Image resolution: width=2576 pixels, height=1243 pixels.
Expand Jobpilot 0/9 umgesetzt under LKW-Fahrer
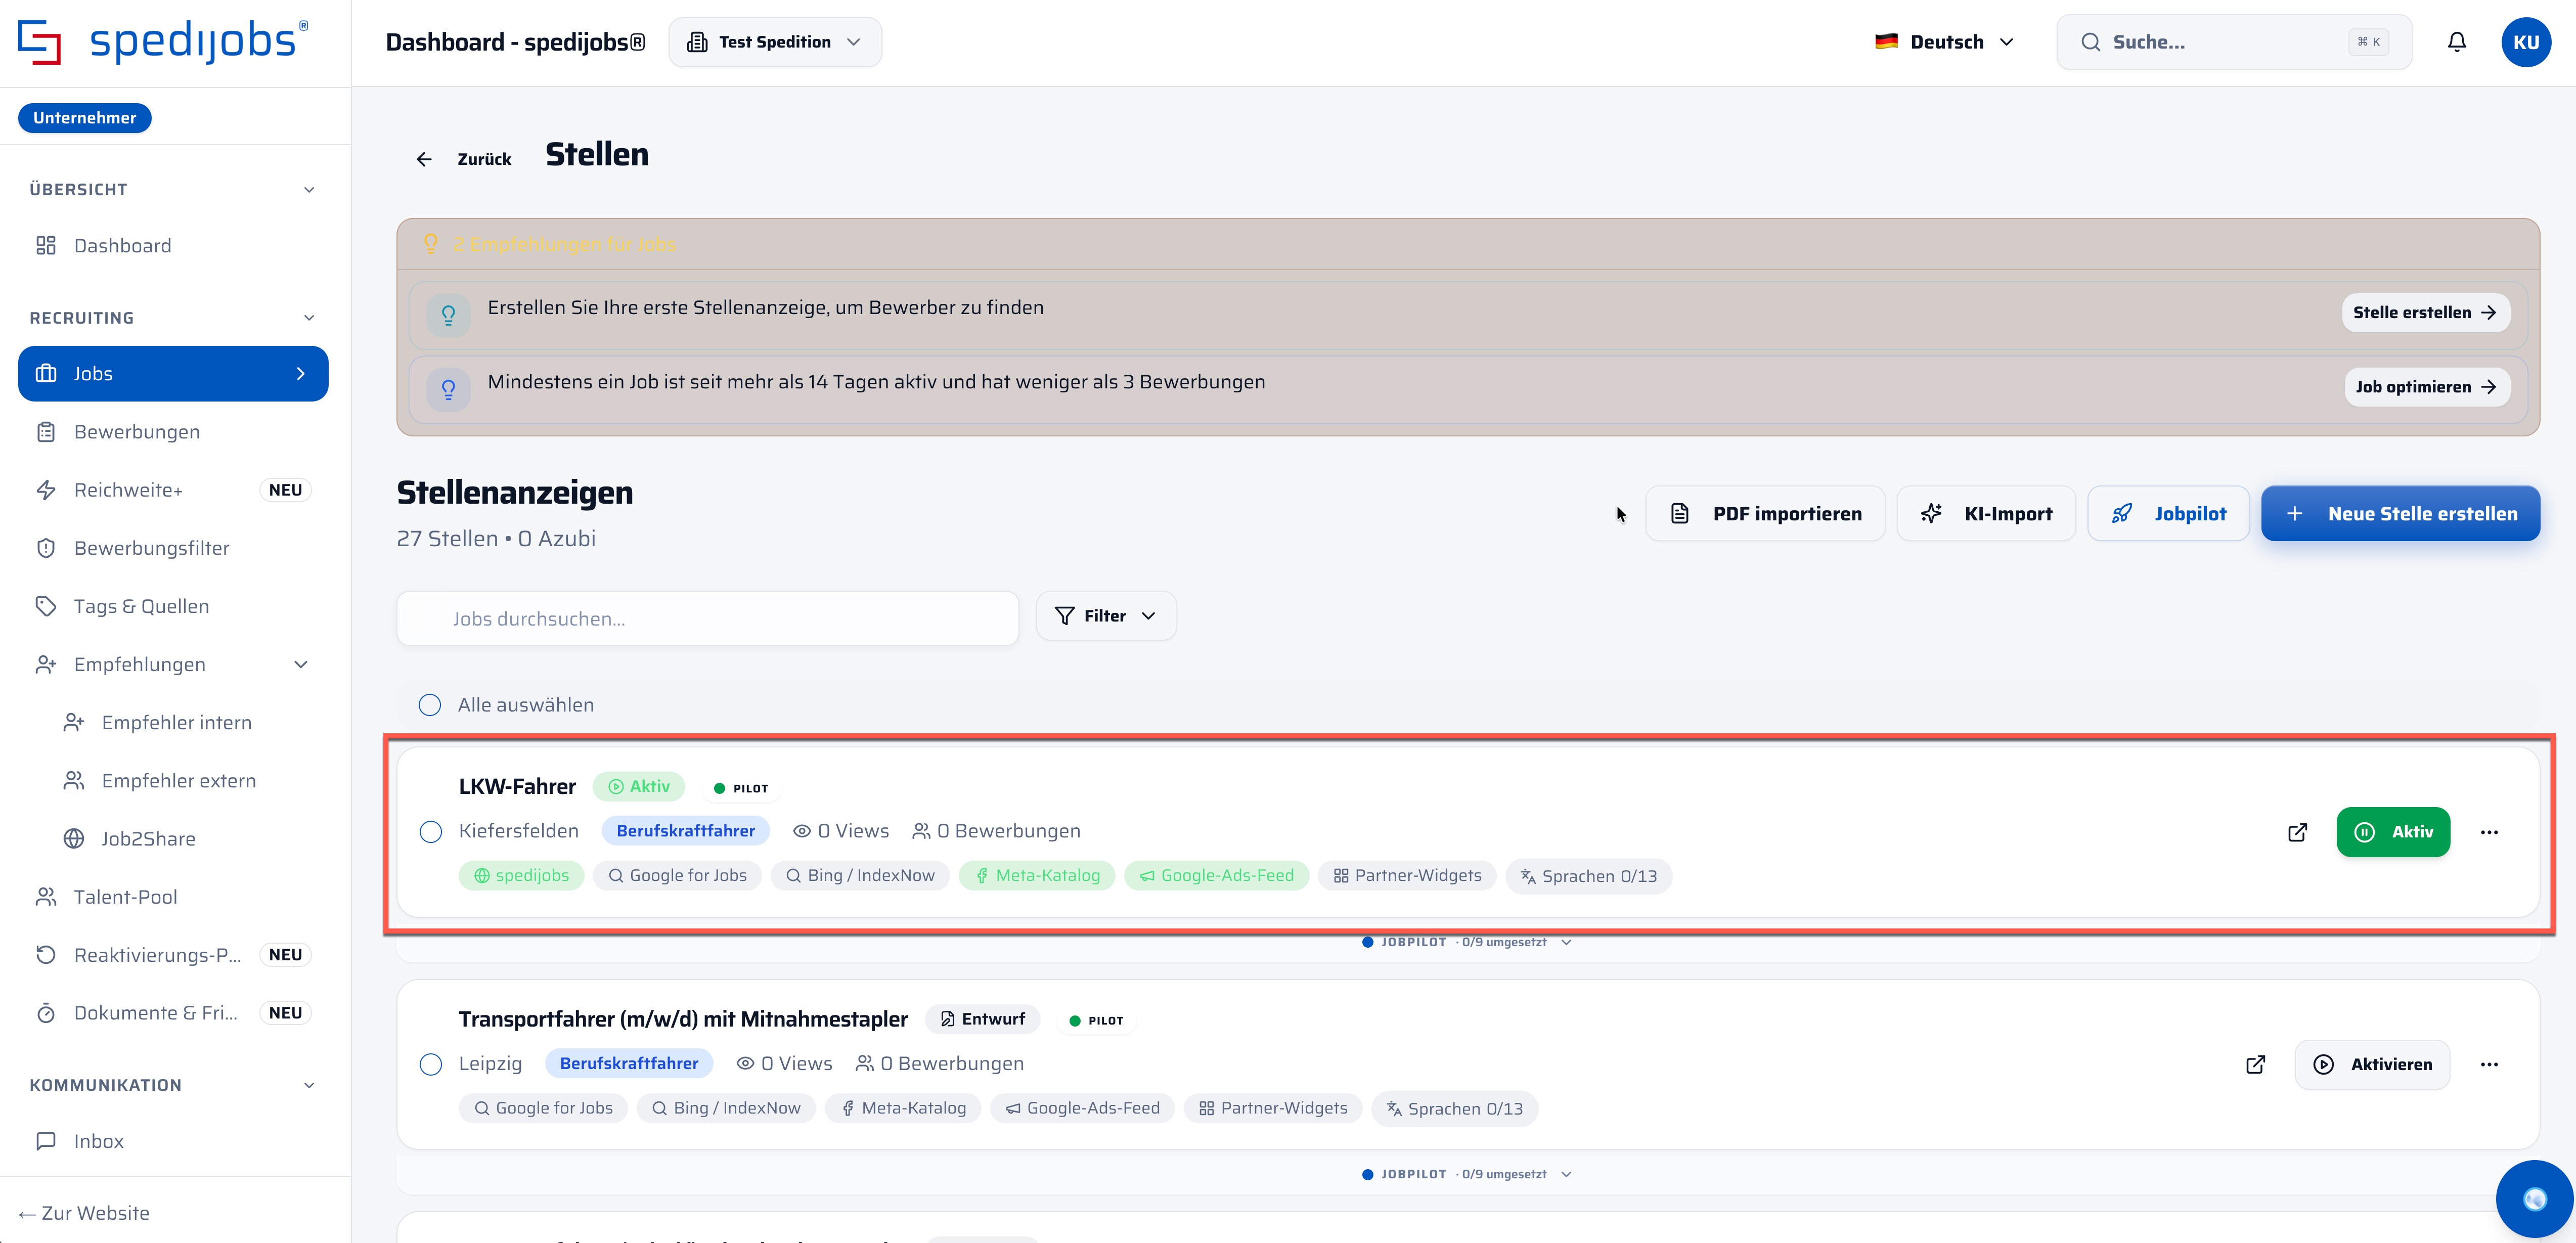coord(1467,942)
